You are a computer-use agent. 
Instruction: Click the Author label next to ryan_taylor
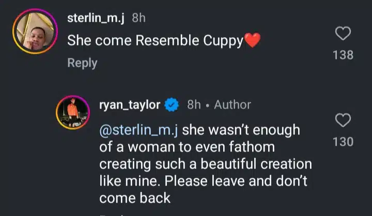[233, 105]
